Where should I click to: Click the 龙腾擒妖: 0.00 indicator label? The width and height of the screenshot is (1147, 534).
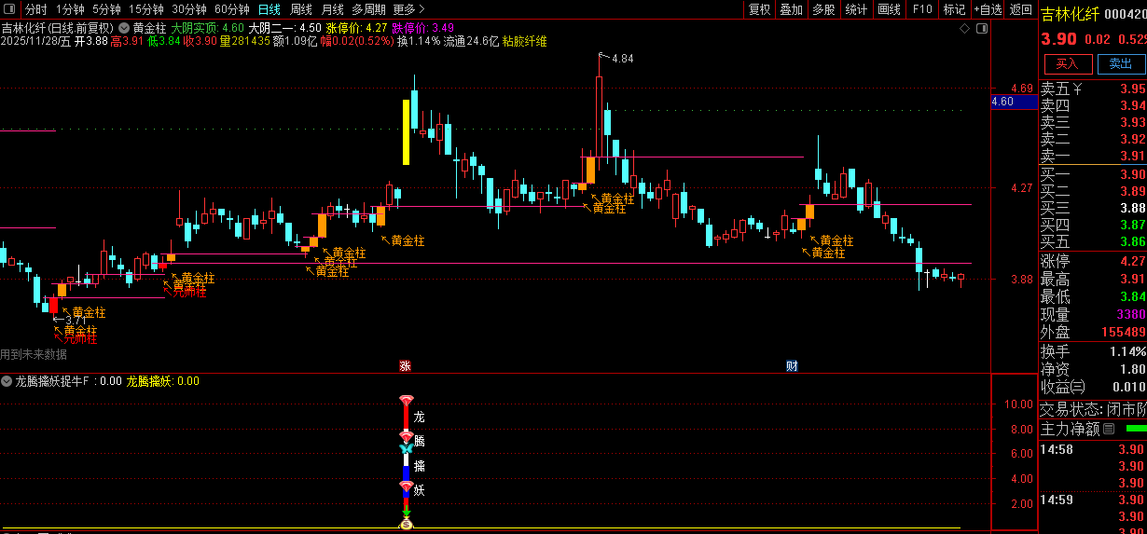tap(162, 381)
